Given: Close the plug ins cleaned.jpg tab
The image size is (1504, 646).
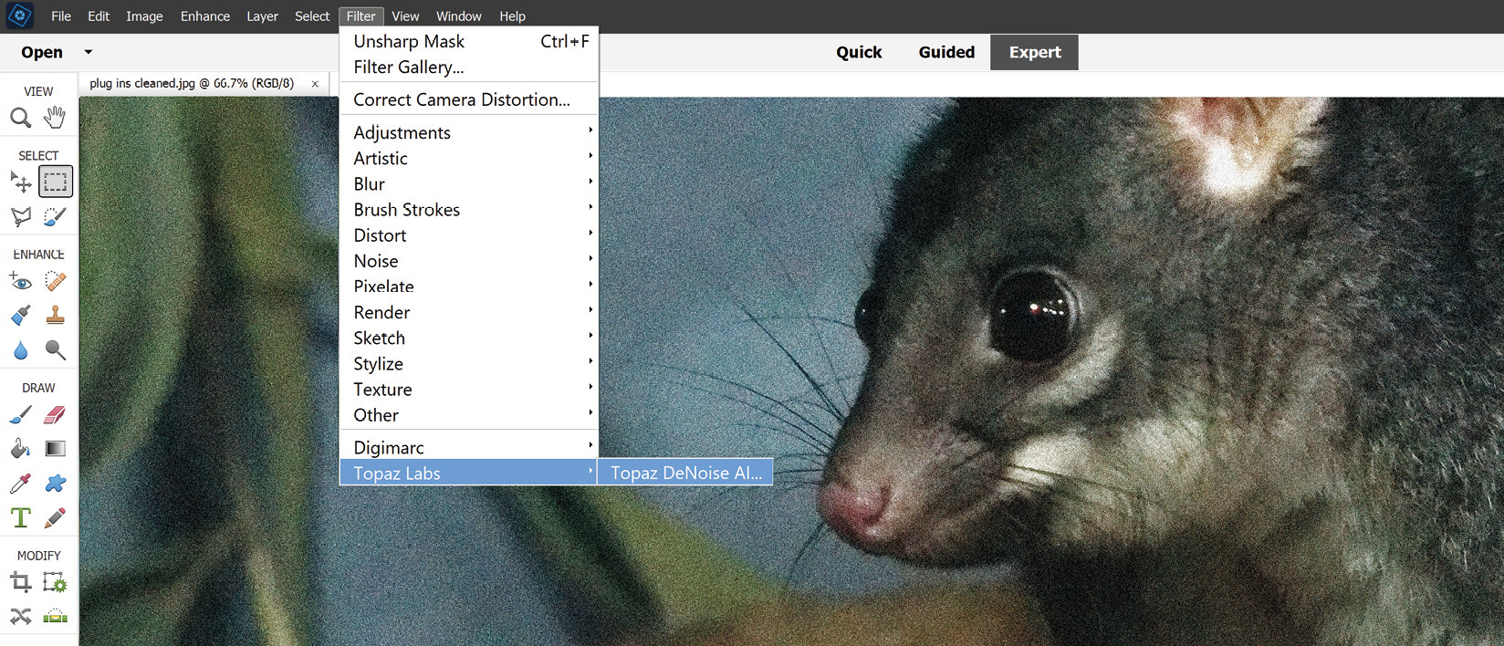Looking at the screenshot, I should coord(315,84).
